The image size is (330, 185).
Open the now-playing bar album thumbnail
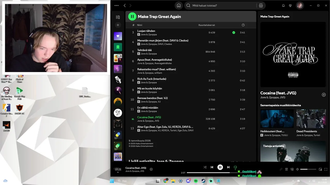[x=118, y=169]
